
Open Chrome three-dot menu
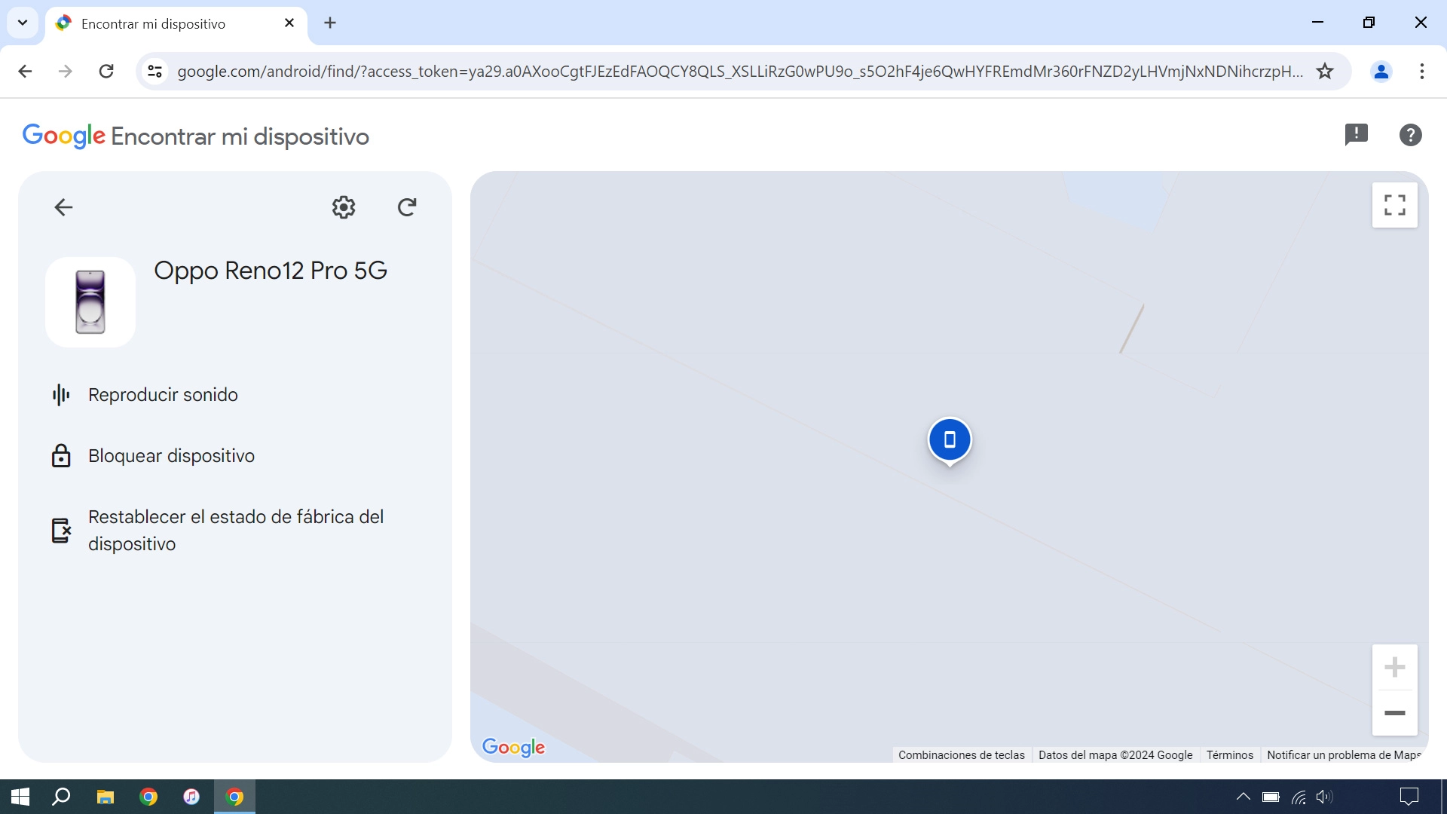point(1421,72)
